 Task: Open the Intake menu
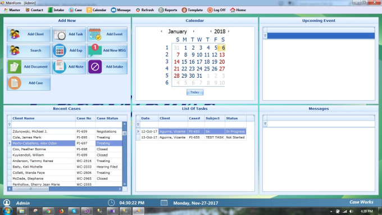[x=56, y=10]
